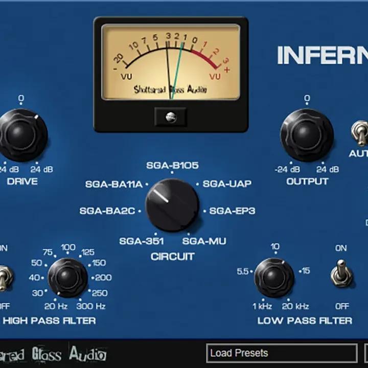Click the Low Pass Filter frequency knob

click(274, 278)
